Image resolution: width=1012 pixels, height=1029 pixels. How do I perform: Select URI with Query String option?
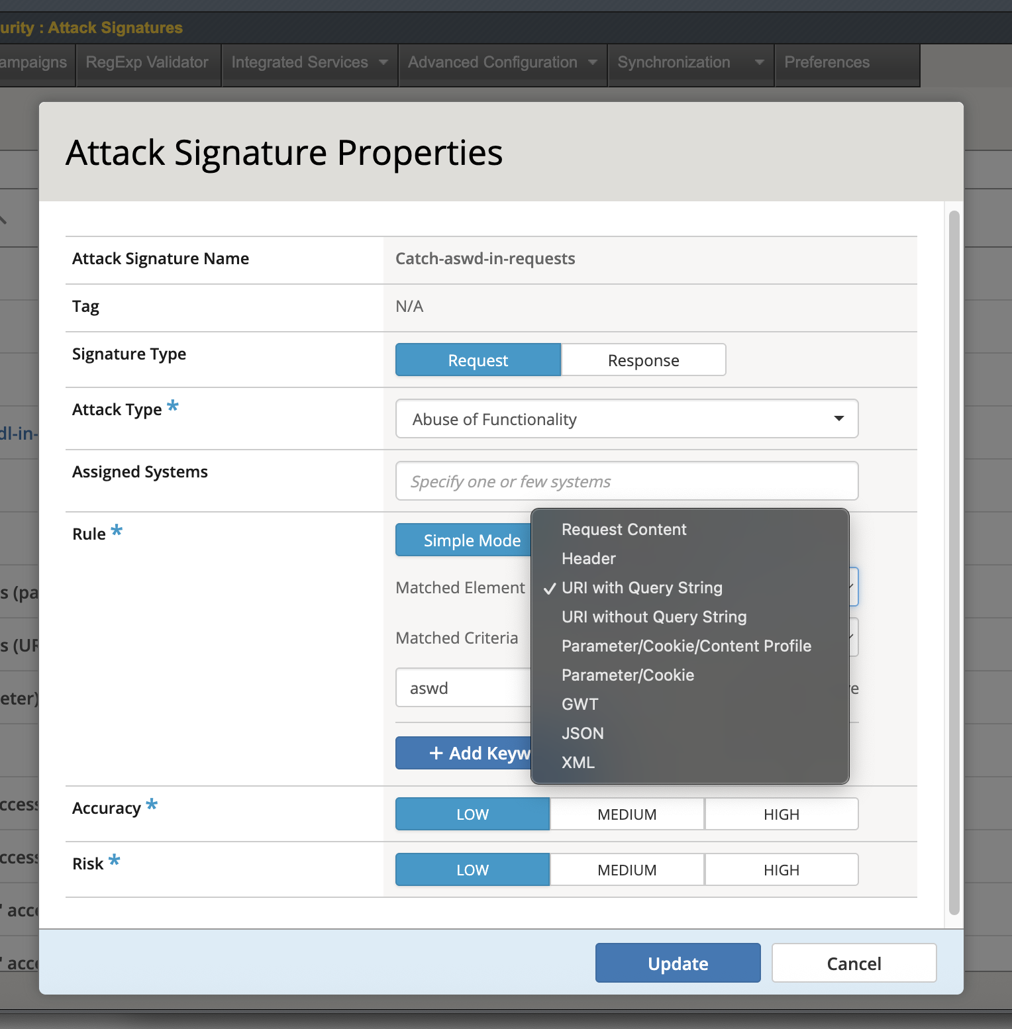(690, 588)
